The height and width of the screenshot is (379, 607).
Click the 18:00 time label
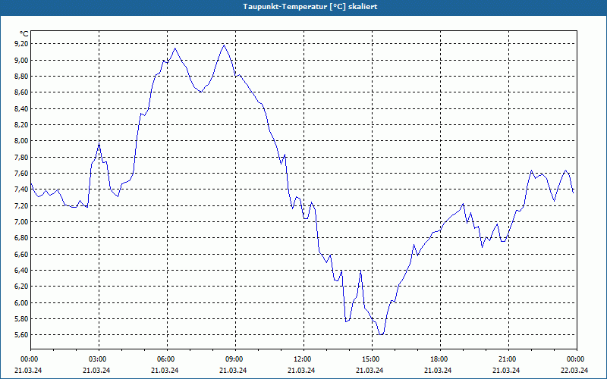pyautogui.click(x=440, y=359)
